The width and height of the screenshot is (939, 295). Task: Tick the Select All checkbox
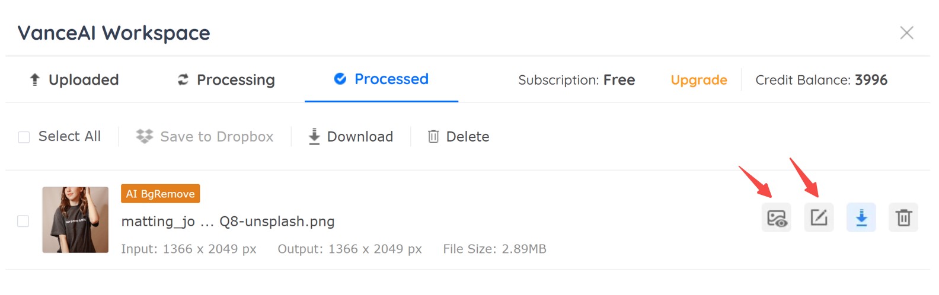pos(24,137)
